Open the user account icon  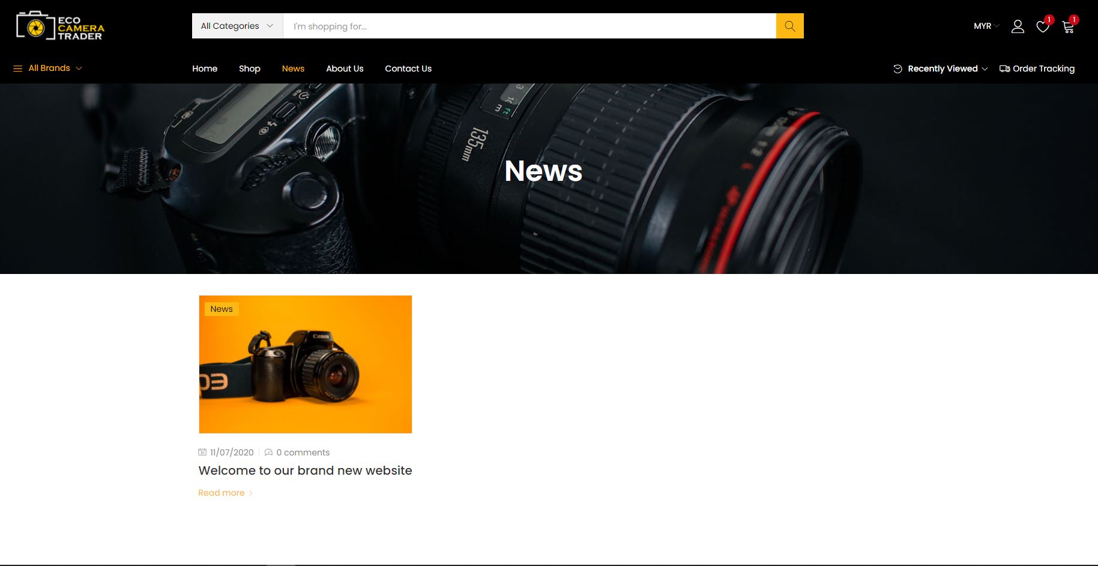pos(1018,26)
